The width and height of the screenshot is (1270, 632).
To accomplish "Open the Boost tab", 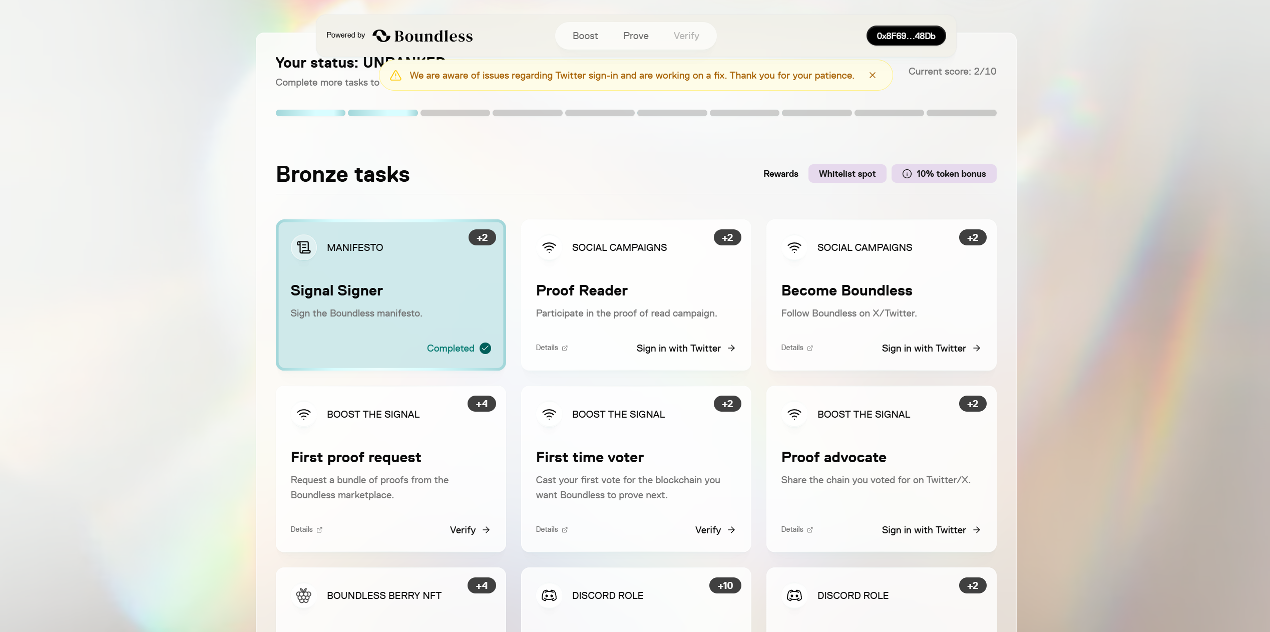I will [x=585, y=36].
